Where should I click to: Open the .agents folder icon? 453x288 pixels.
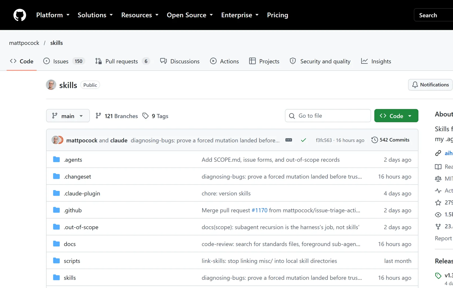pos(56,160)
